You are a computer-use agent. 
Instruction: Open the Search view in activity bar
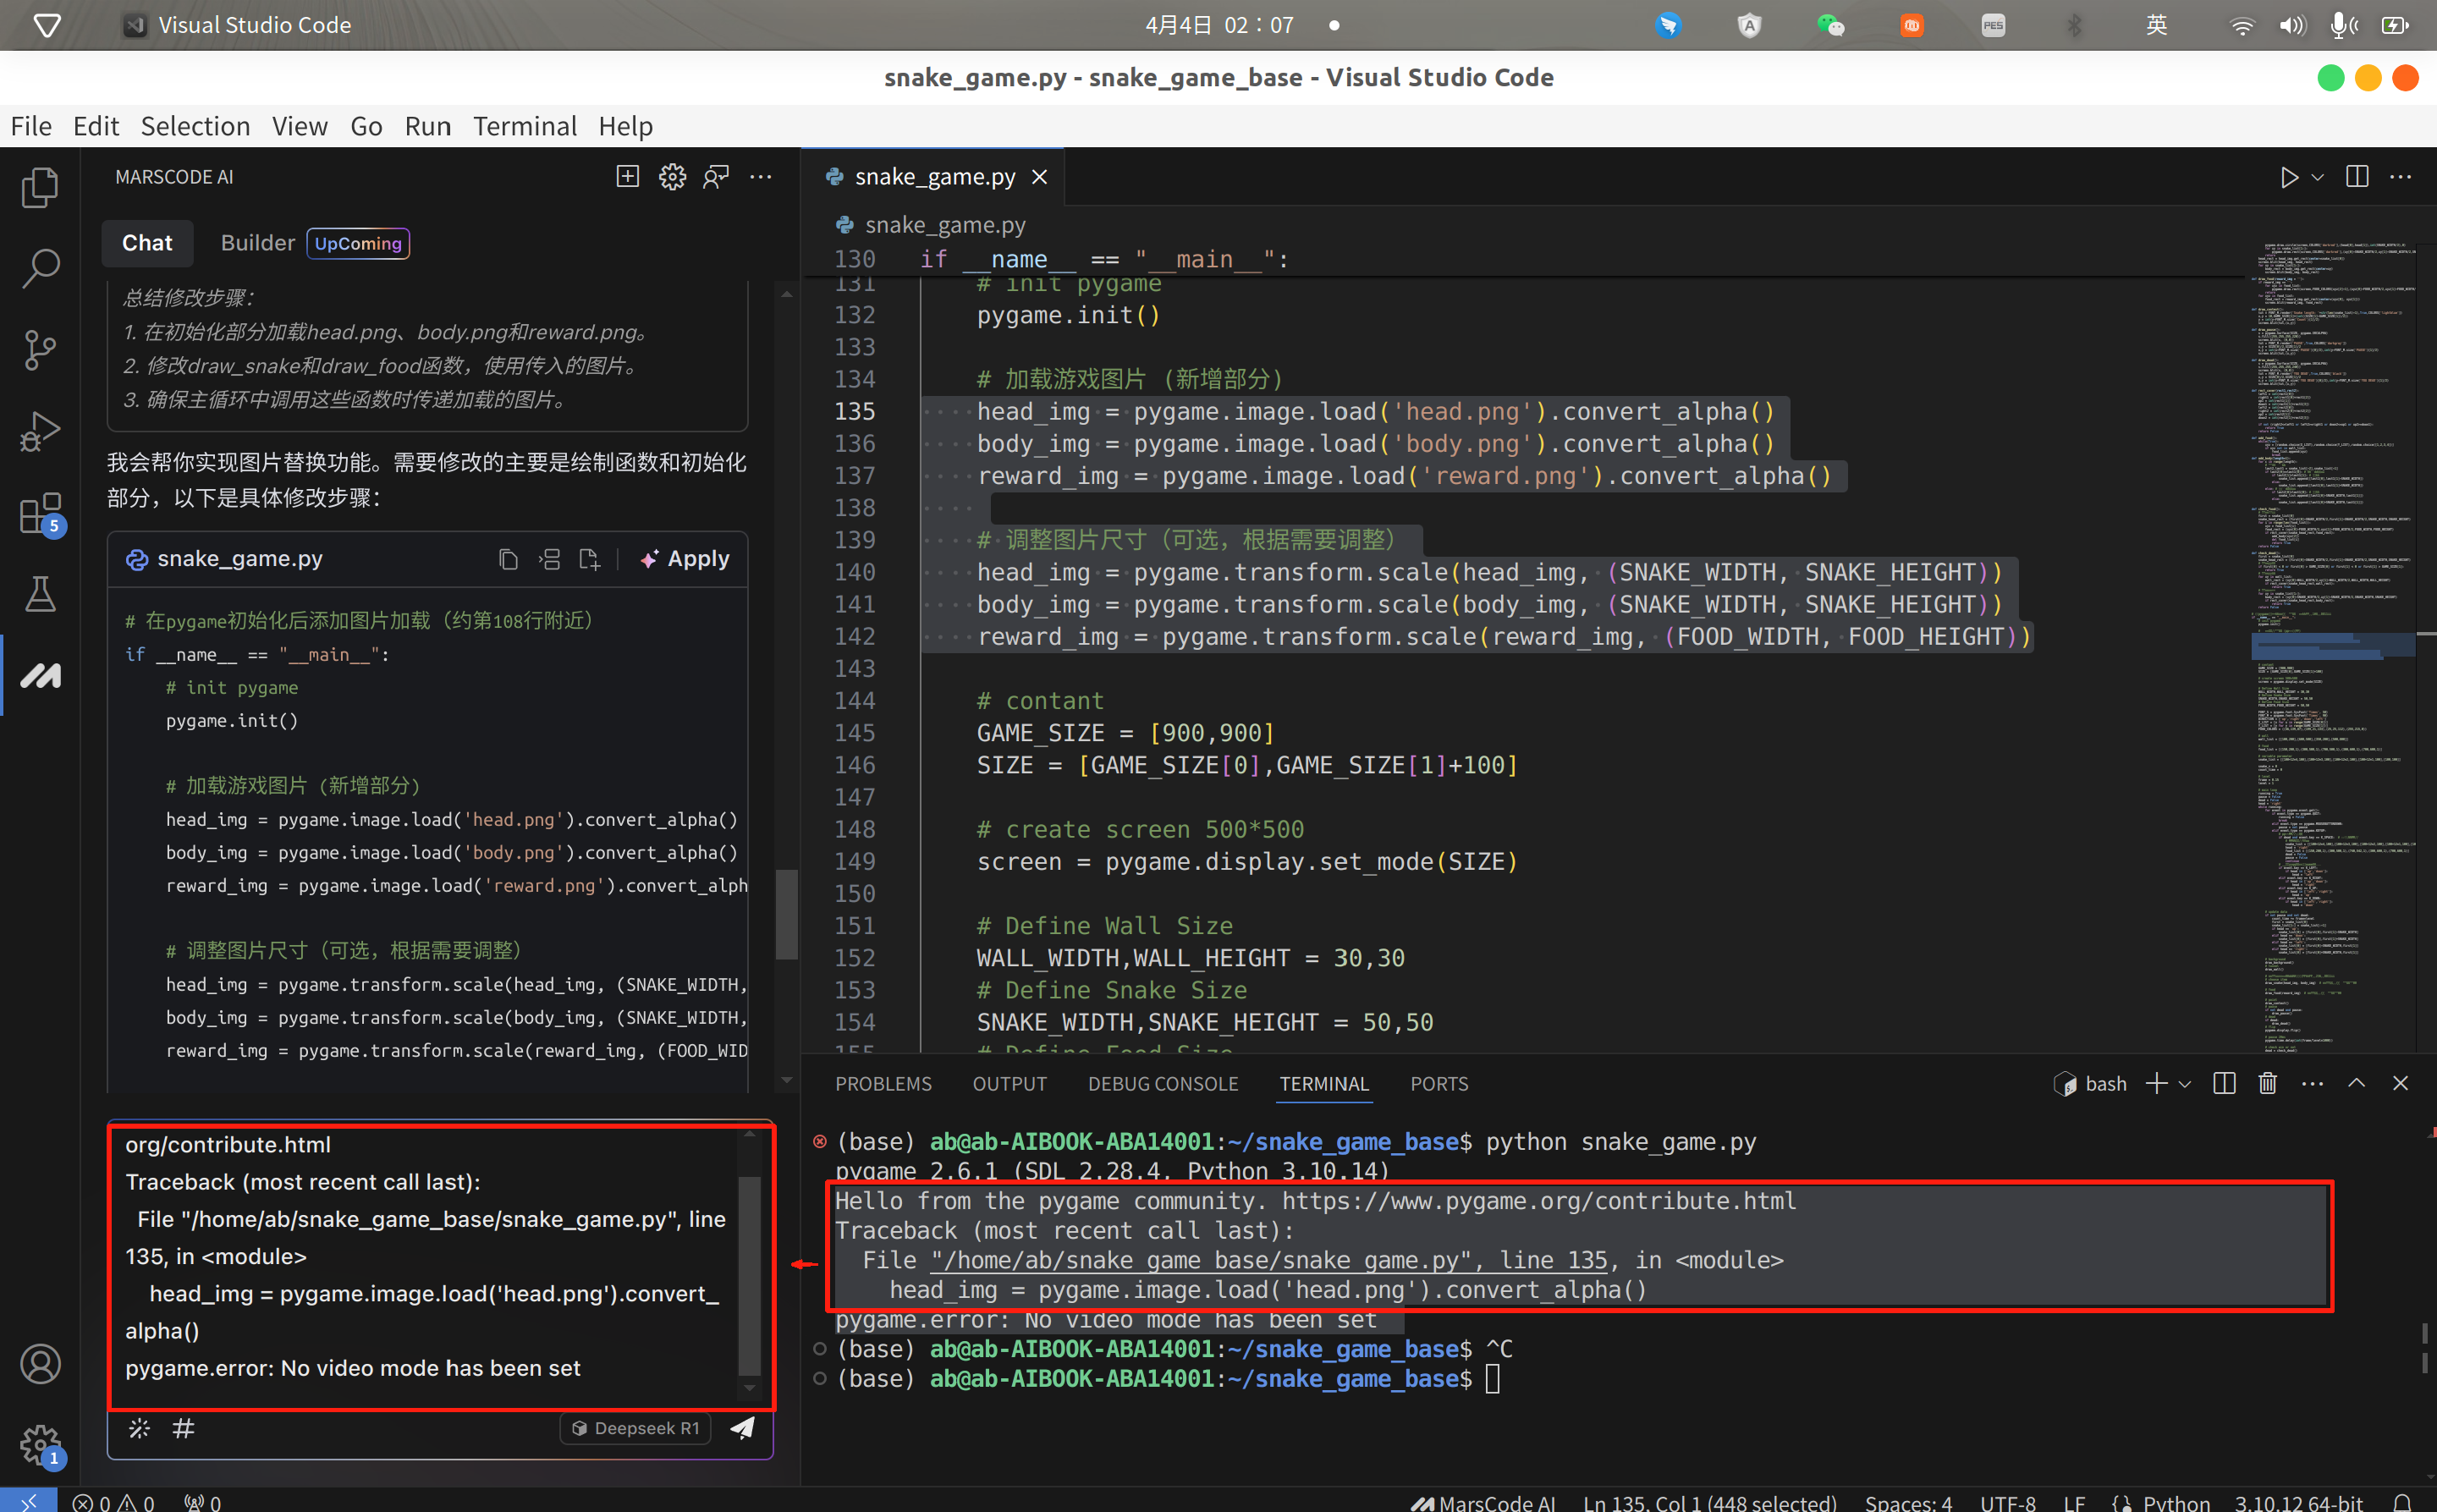pyautogui.click(x=40, y=268)
